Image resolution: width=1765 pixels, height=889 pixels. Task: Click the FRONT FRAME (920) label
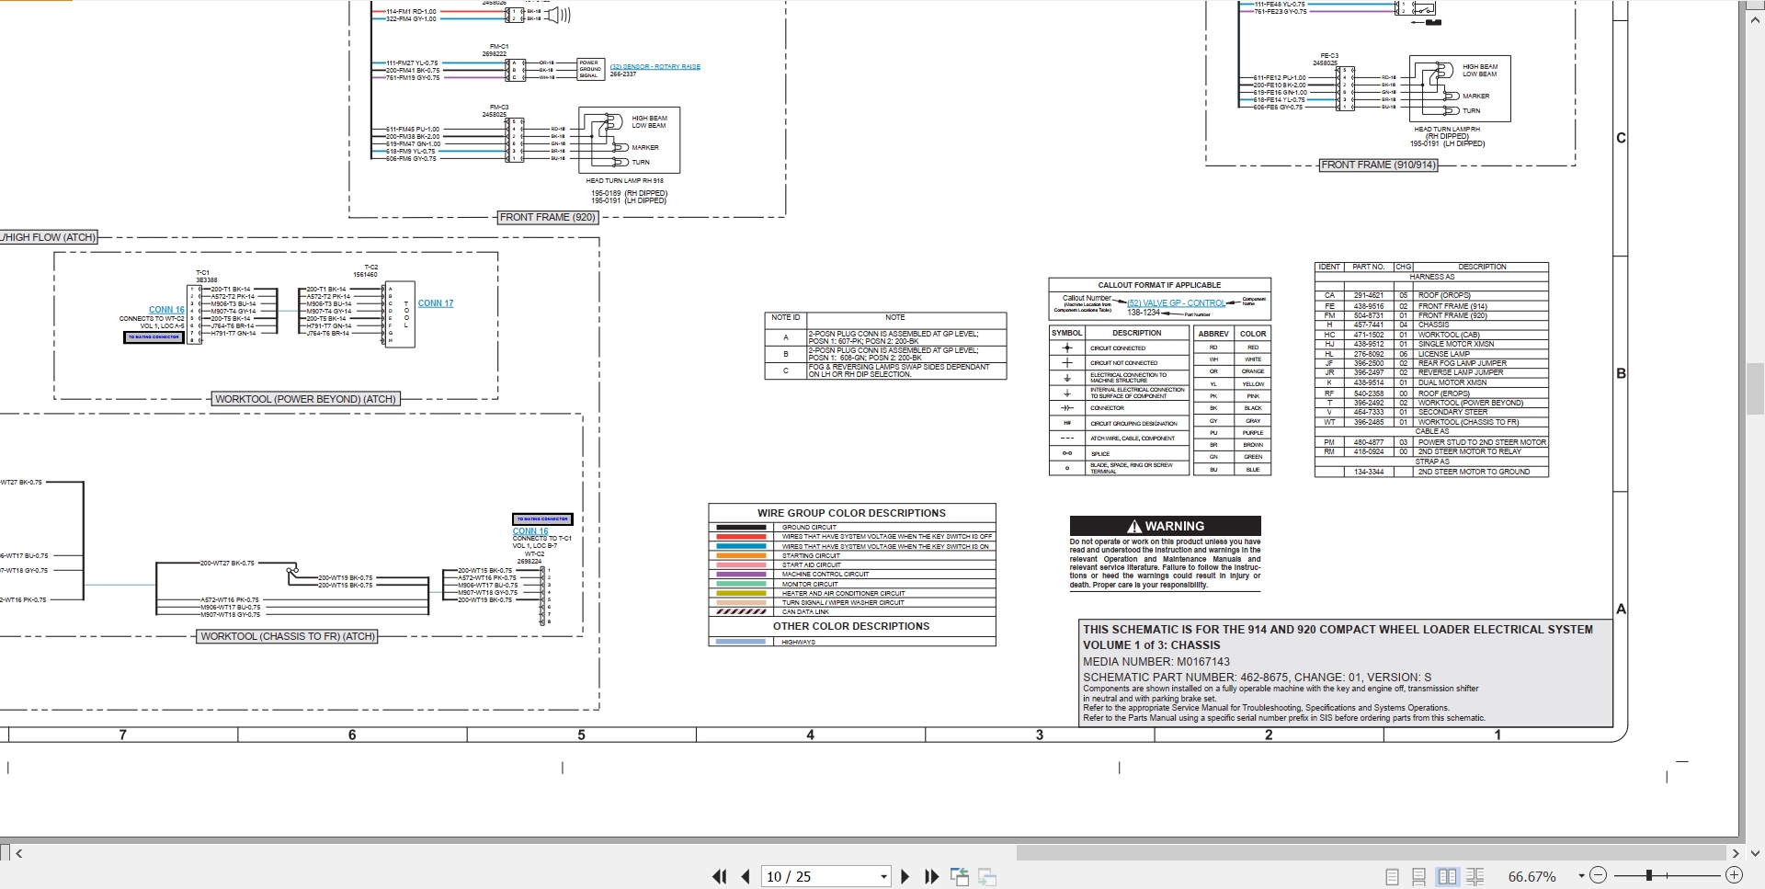click(548, 217)
